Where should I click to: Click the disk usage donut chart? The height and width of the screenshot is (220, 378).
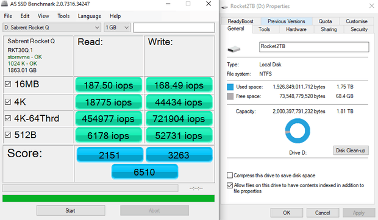tap(298, 131)
